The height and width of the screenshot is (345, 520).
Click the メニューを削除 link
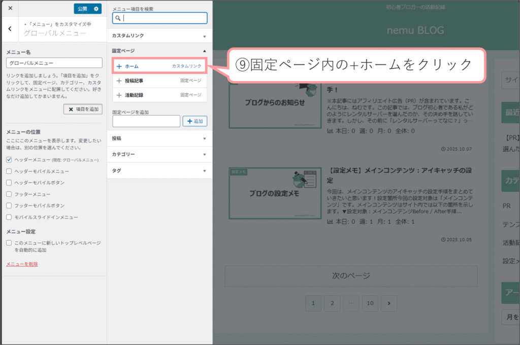click(x=22, y=264)
